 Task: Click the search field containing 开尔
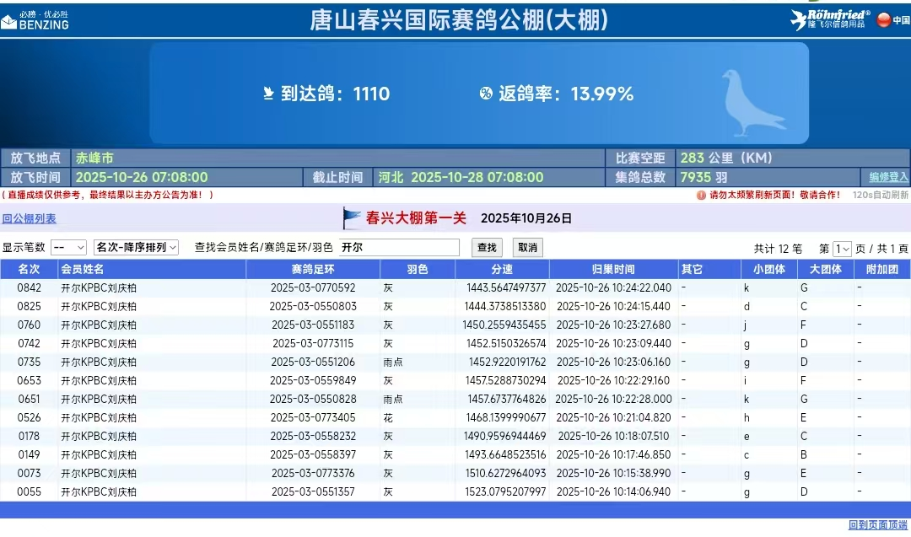click(x=399, y=248)
